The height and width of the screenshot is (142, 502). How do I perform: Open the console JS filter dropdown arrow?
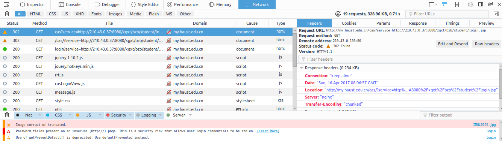tap(100, 115)
